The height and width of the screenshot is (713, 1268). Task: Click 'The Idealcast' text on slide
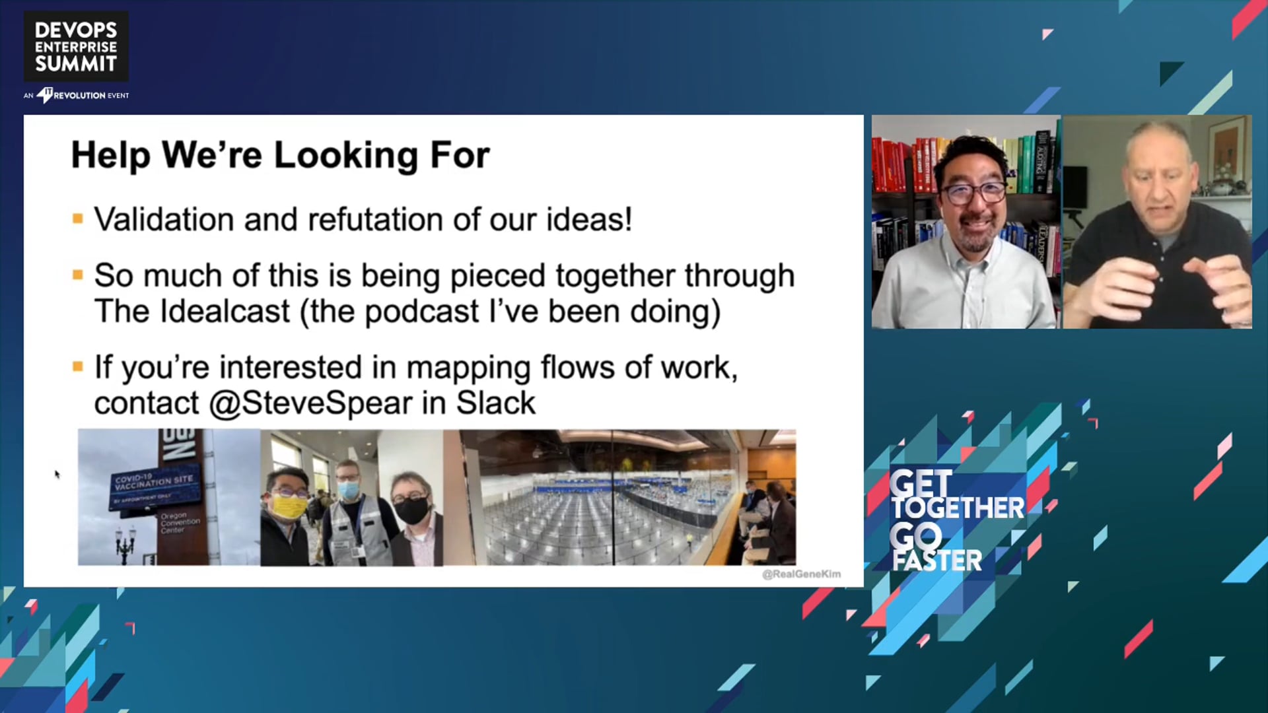192,312
